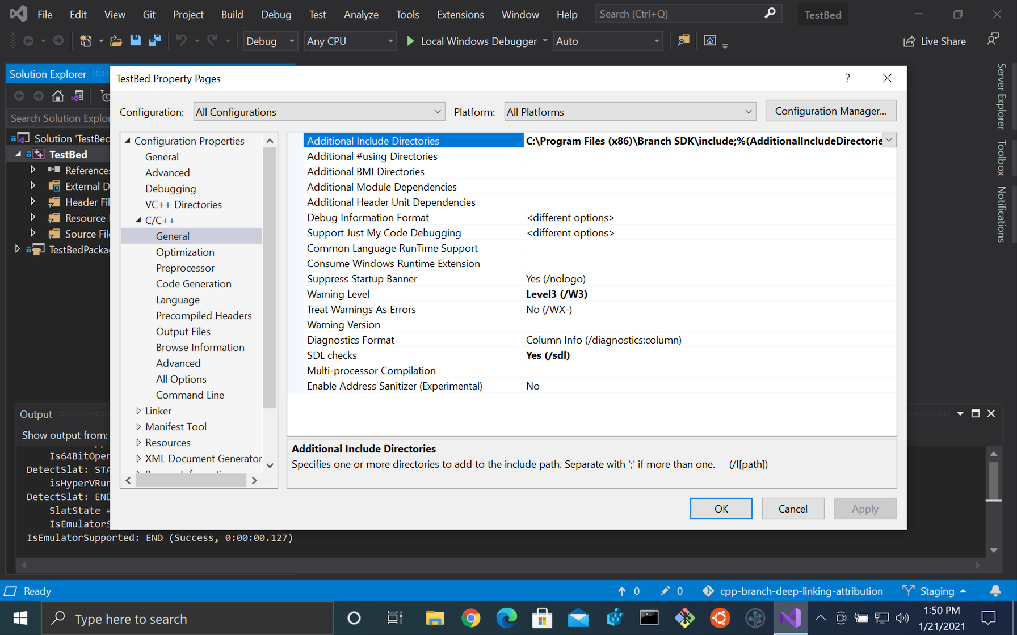Click the Visual Studio search box

[688, 14]
